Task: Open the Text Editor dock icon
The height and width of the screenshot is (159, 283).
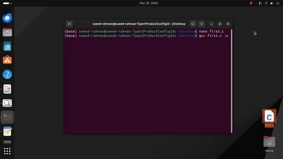Action: (x=7, y=131)
